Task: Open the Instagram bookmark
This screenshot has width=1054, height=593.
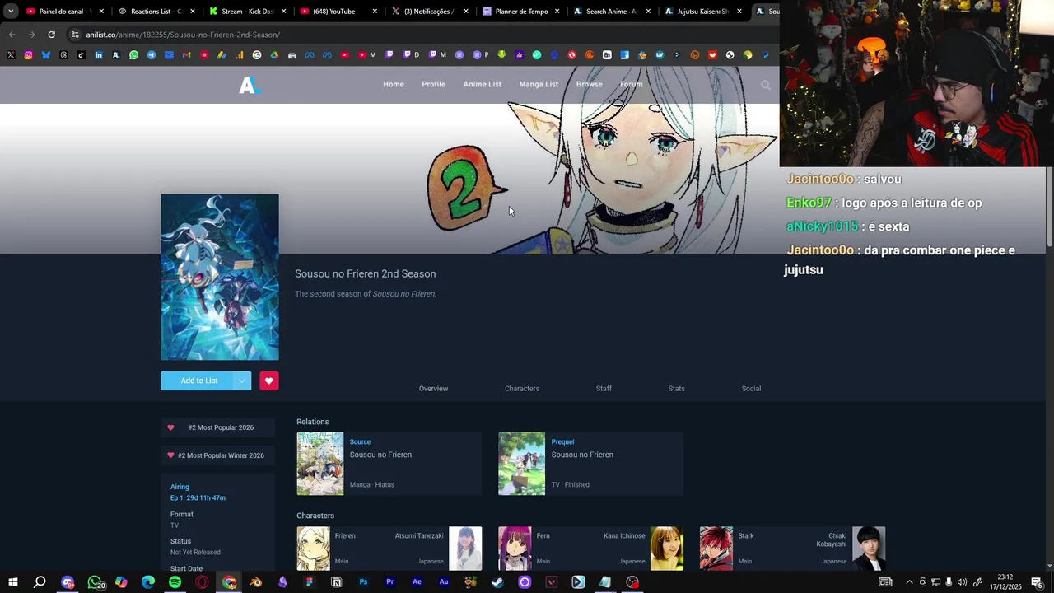Action: [28, 55]
